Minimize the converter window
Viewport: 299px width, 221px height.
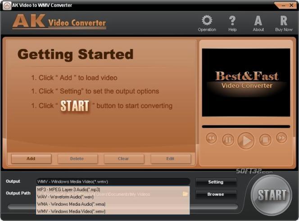point(284,5)
